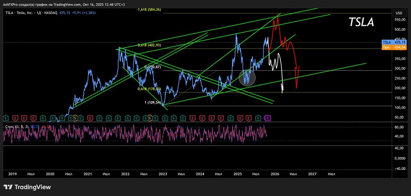Click the orange split S marker near 2020
Image resolution: width=411 pixels, height=196 pixels.
click(75, 118)
